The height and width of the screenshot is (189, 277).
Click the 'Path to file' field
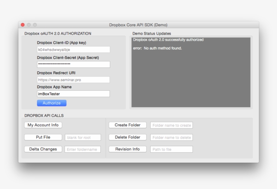point(172,149)
